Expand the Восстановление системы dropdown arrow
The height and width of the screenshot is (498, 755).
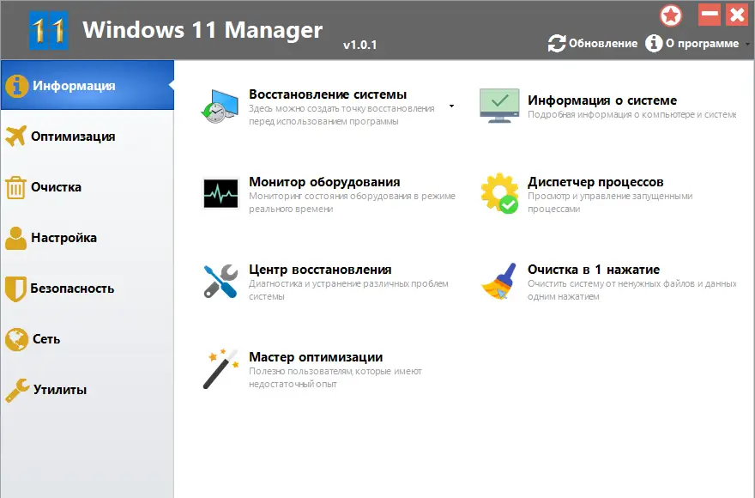[451, 106]
